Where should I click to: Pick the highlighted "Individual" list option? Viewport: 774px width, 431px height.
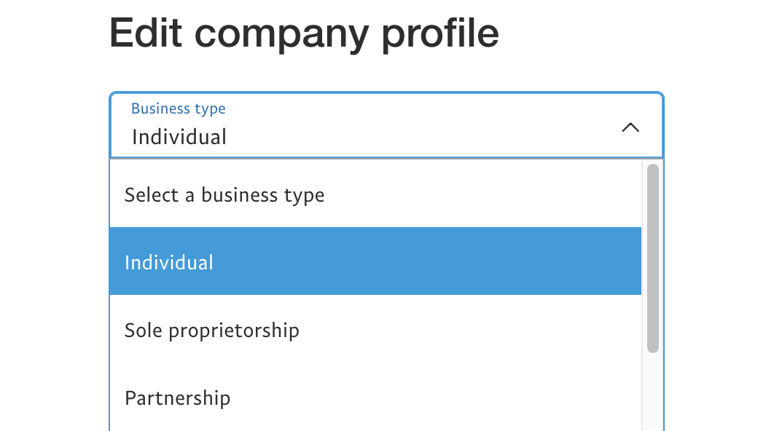(169, 262)
